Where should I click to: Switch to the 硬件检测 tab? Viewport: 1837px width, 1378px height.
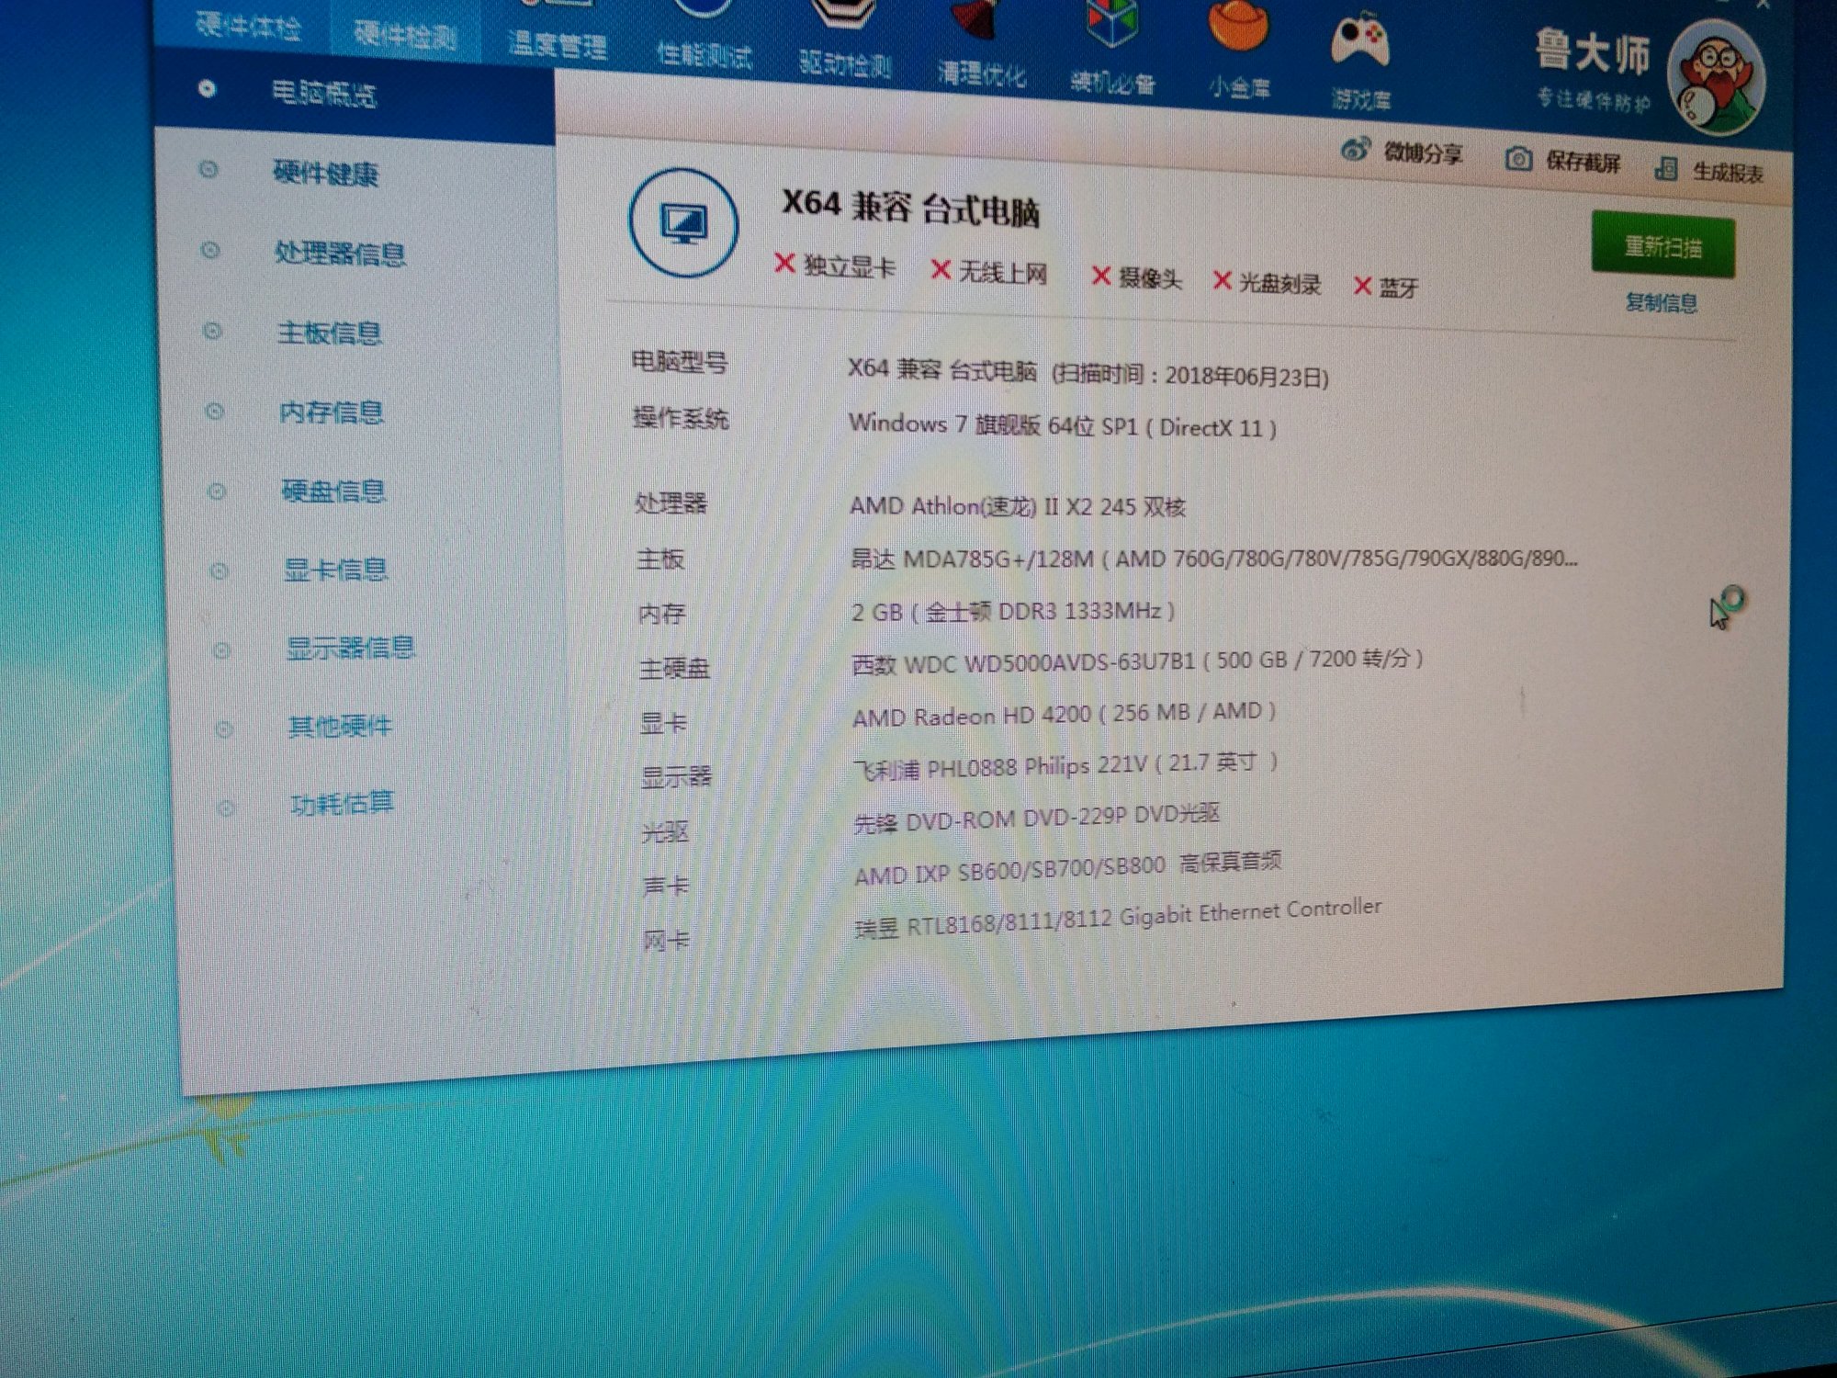tap(405, 36)
